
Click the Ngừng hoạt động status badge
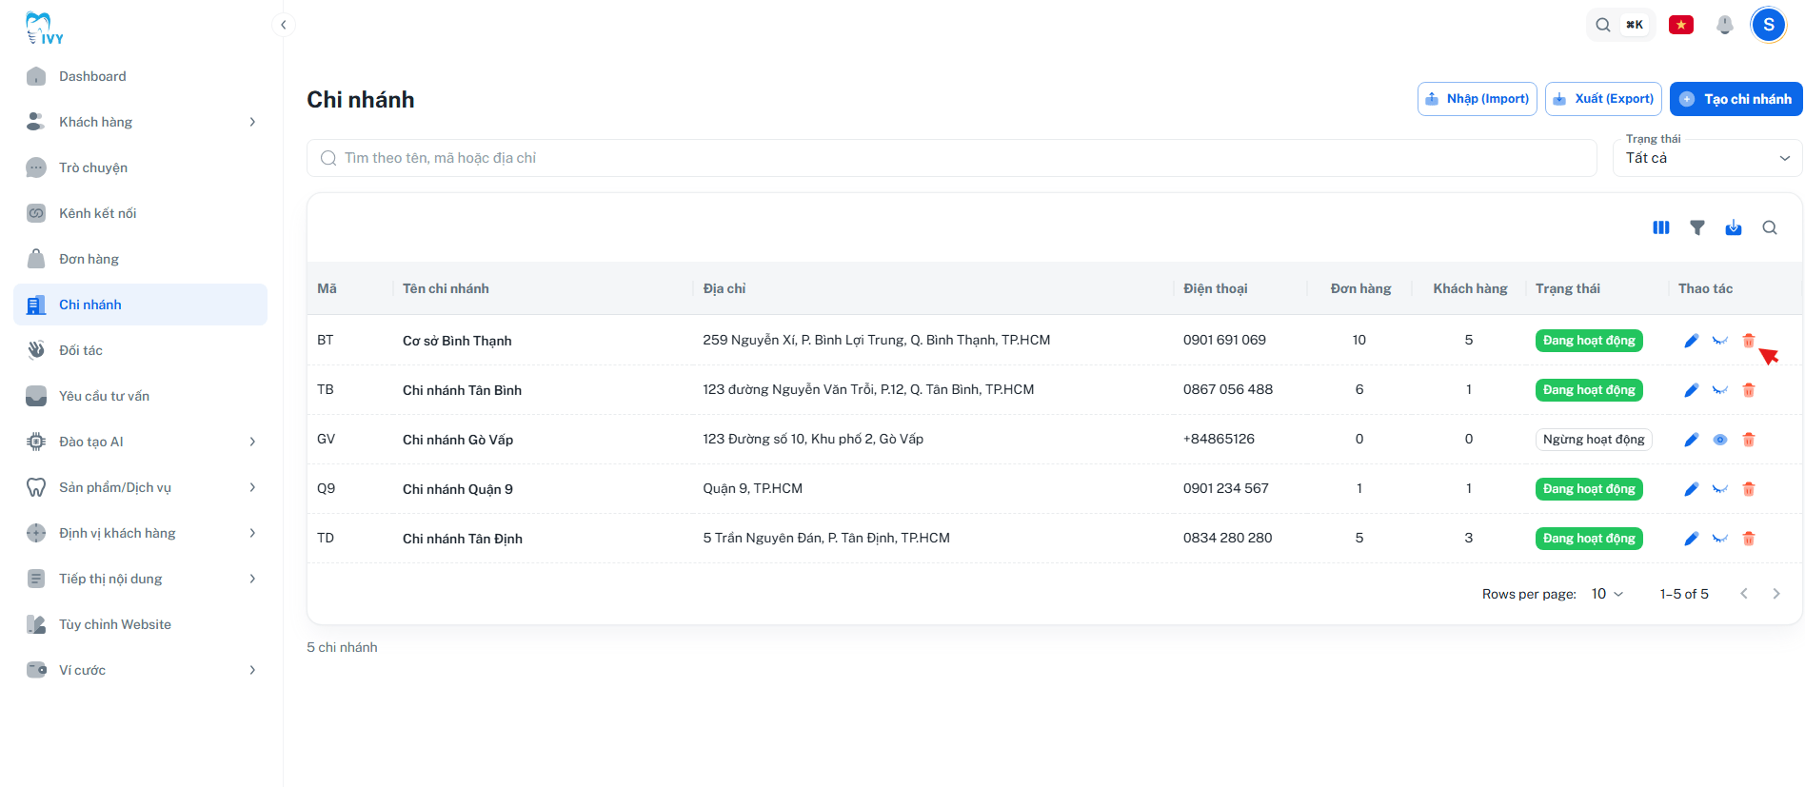tap(1594, 440)
